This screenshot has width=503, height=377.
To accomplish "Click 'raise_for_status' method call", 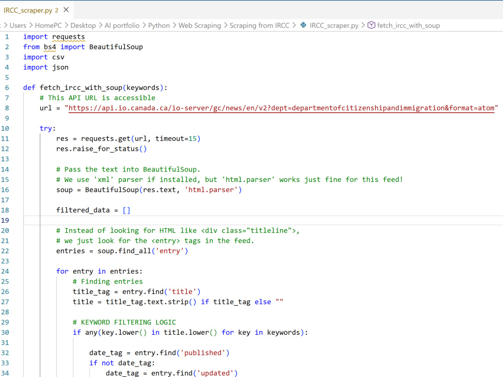I will click(x=106, y=149).
